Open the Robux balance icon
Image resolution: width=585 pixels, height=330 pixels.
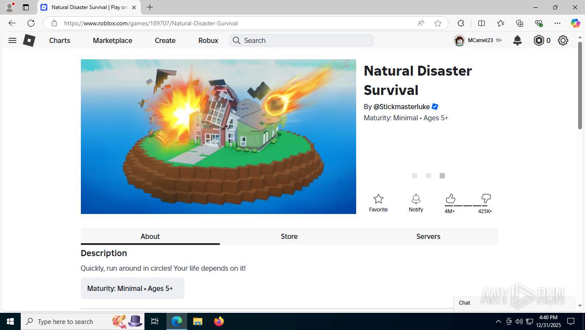[539, 40]
